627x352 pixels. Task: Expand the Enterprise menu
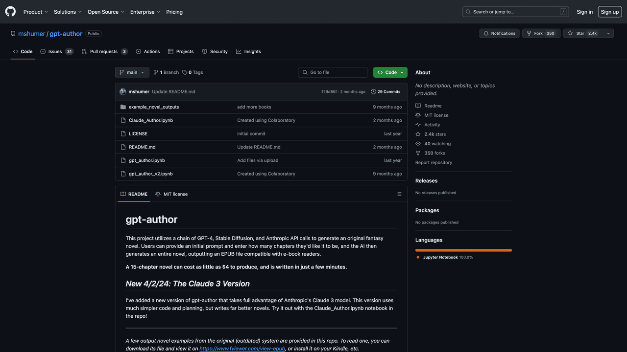point(145,12)
